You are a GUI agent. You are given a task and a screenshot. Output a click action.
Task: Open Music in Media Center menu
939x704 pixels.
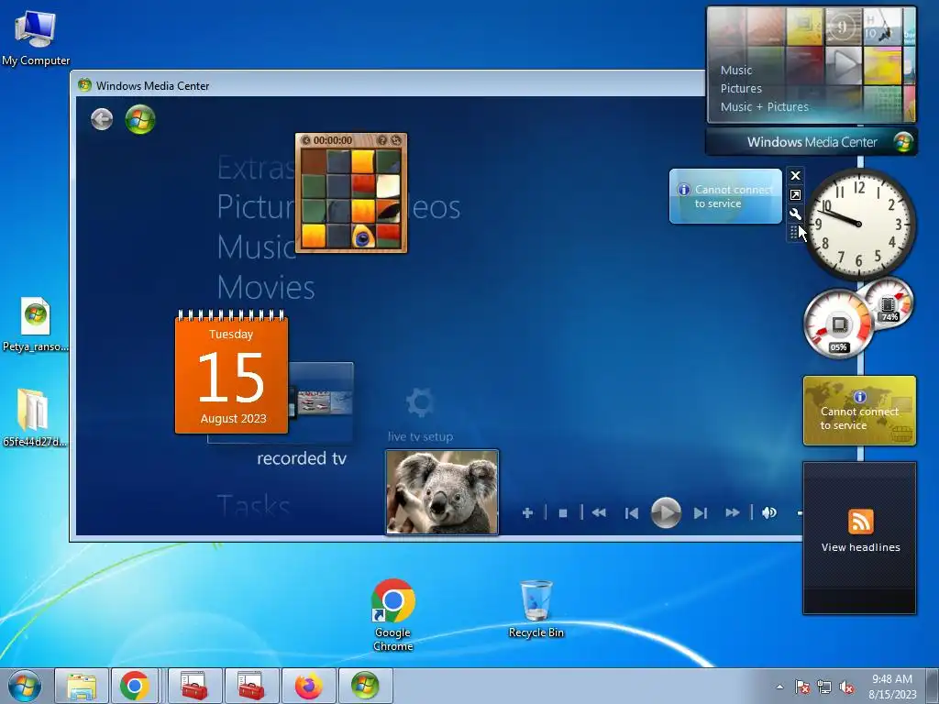point(257,247)
